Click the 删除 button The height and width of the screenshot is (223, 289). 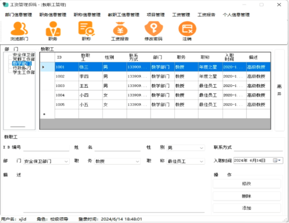pos(247,196)
